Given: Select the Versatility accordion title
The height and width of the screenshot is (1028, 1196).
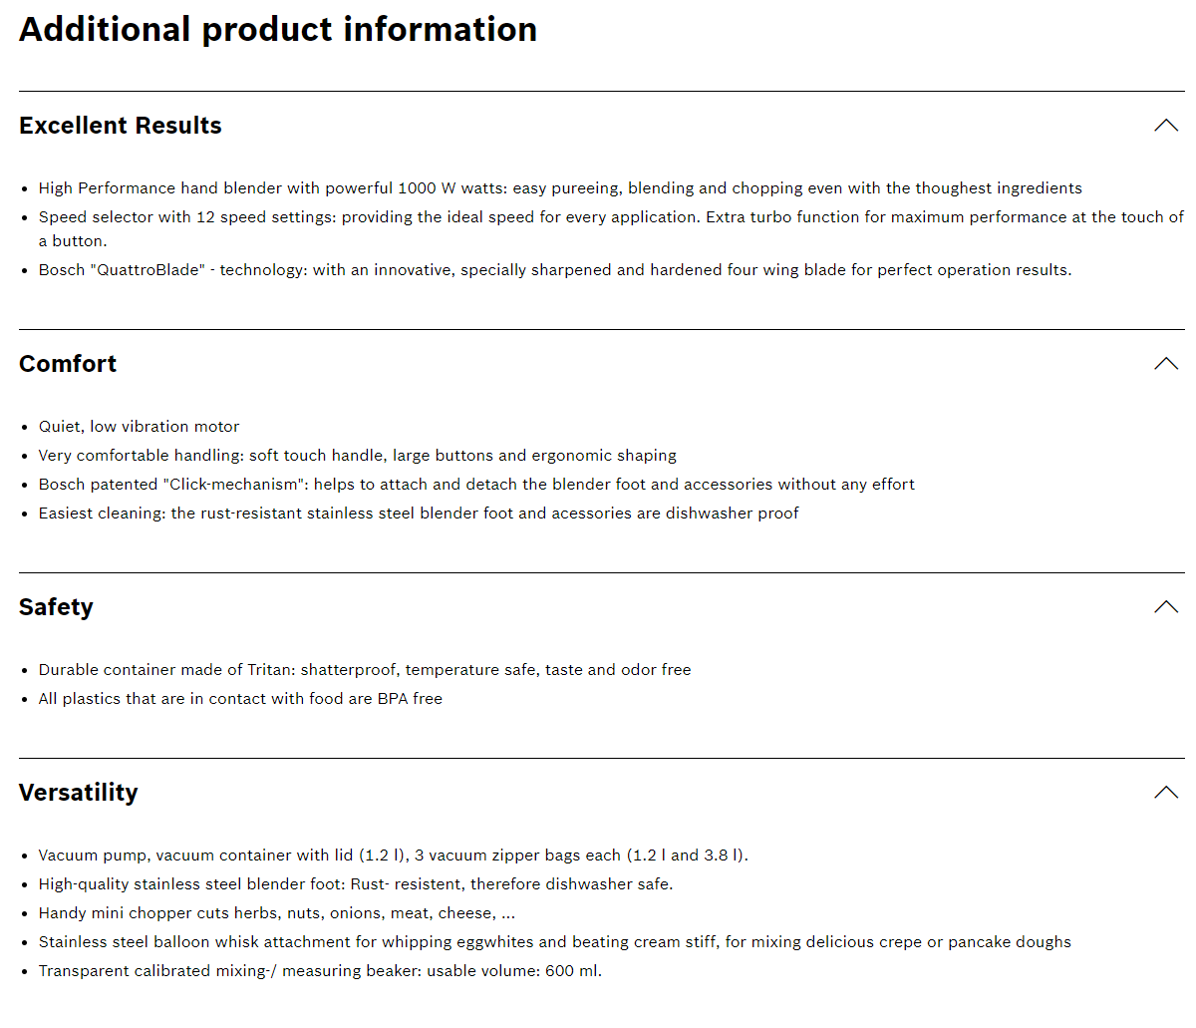Looking at the screenshot, I should pos(79,793).
